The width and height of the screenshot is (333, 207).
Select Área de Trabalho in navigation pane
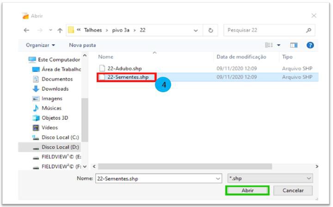tap(60, 69)
